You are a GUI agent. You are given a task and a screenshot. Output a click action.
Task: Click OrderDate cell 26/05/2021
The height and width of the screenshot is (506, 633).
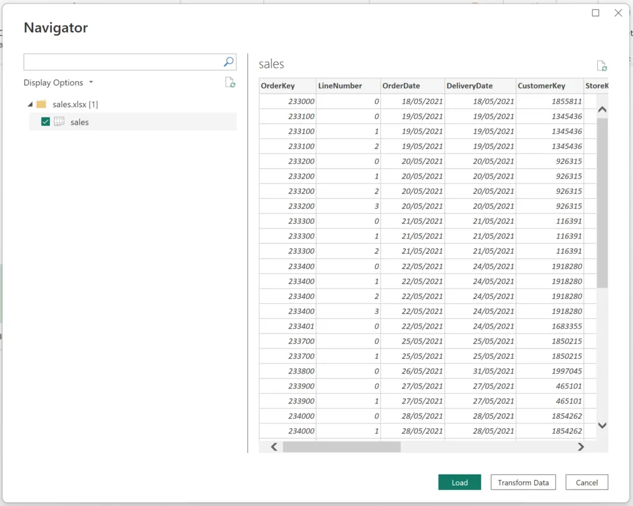(x=412, y=371)
